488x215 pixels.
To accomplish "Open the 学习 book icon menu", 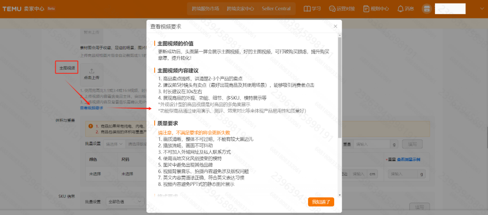I will pos(312,9).
